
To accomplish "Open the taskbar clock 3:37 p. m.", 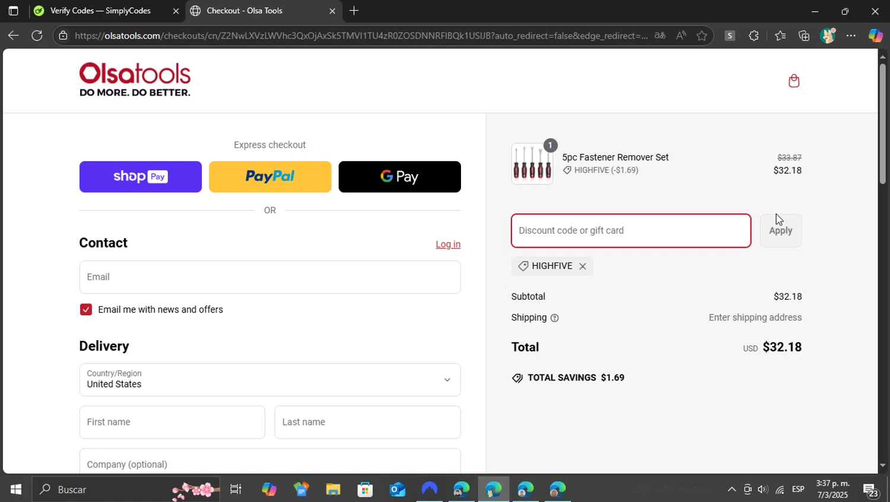I will click(832, 490).
